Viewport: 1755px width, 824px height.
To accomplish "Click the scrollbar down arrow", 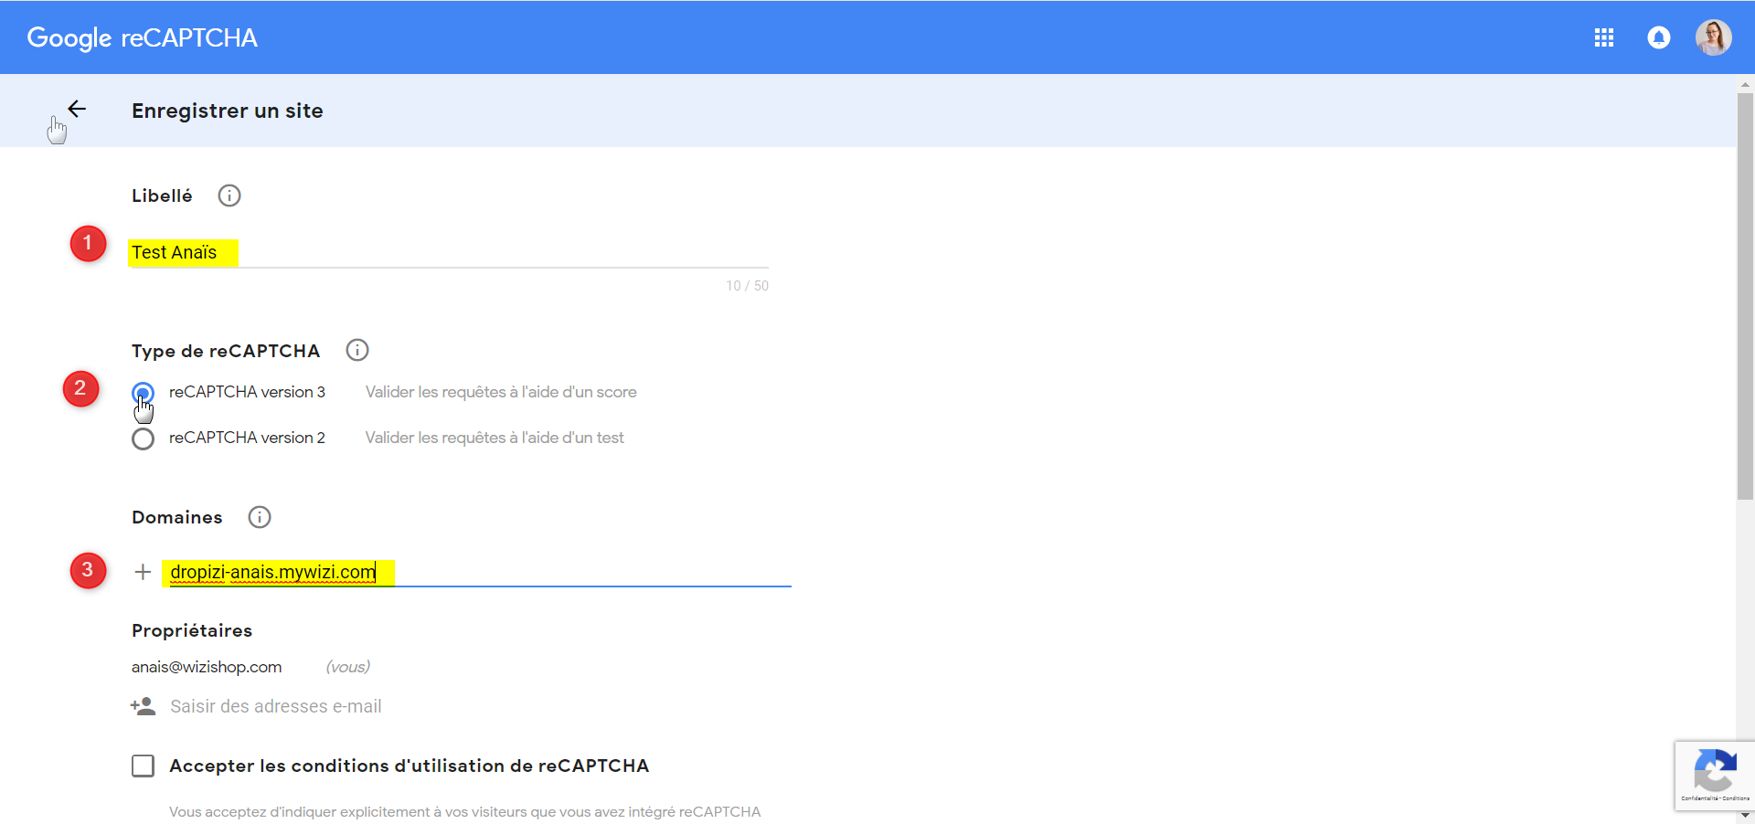I will [1745, 815].
